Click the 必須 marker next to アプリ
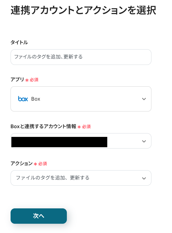 (x=34, y=80)
